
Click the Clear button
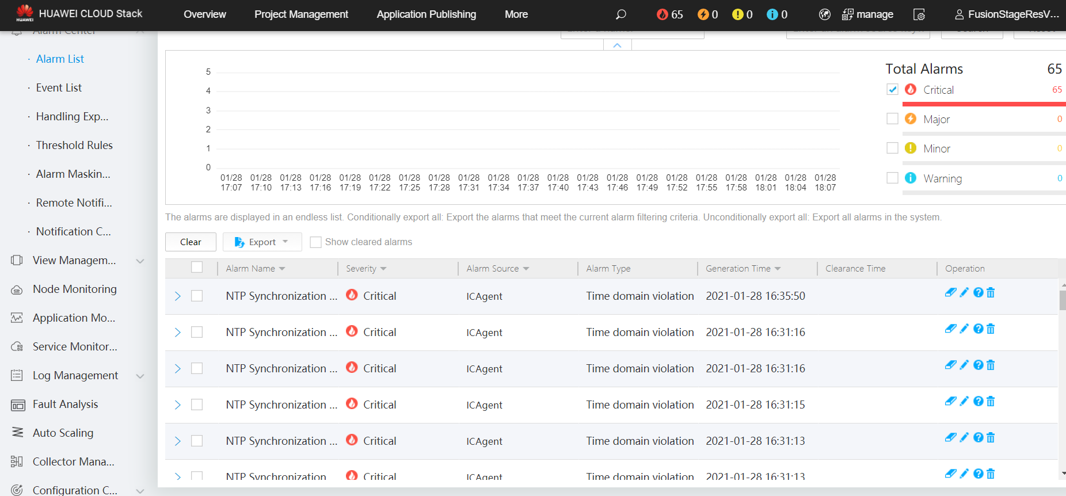pyautogui.click(x=191, y=242)
